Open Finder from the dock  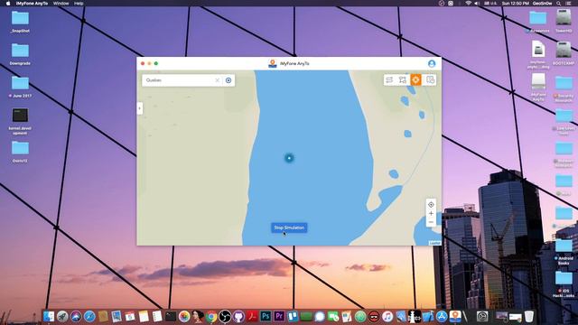48,317
